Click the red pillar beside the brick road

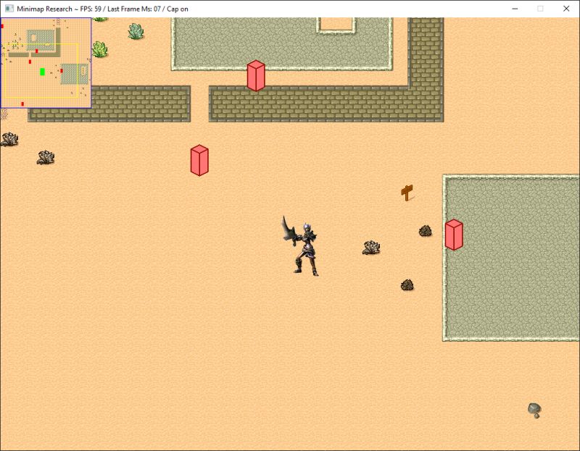click(x=256, y=75)
